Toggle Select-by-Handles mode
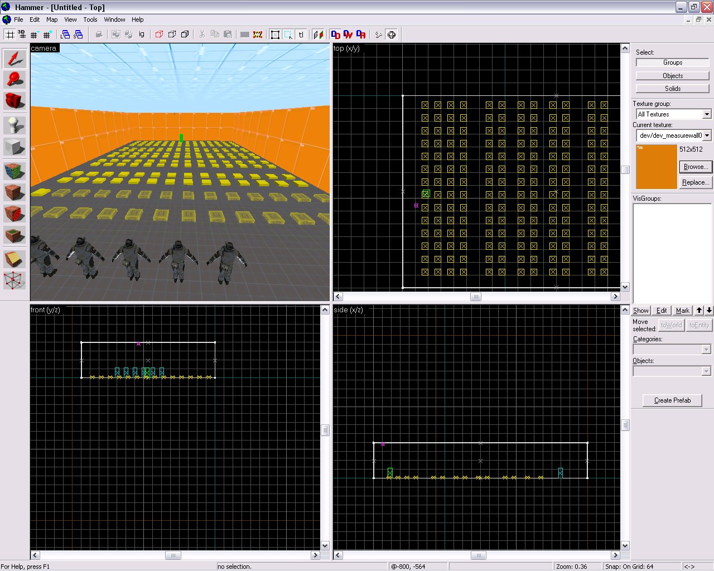Viewport: 714px width, 571px height. [275, 35]
